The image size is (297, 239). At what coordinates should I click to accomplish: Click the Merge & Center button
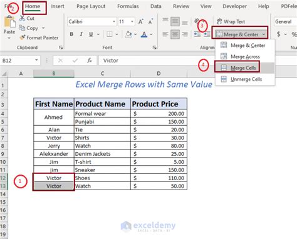tap(237, 34)
